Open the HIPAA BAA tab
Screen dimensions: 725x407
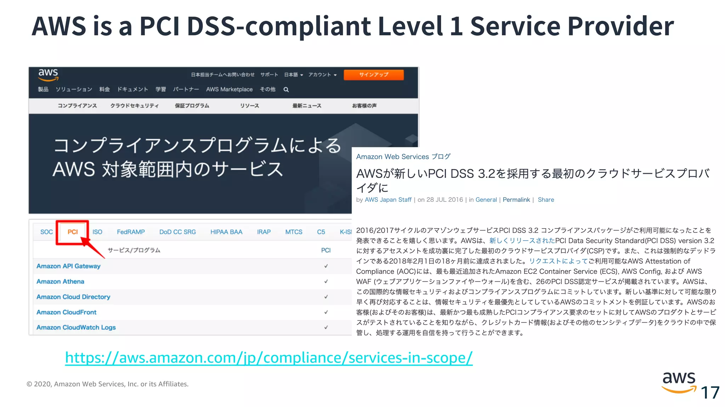point(226,232)
